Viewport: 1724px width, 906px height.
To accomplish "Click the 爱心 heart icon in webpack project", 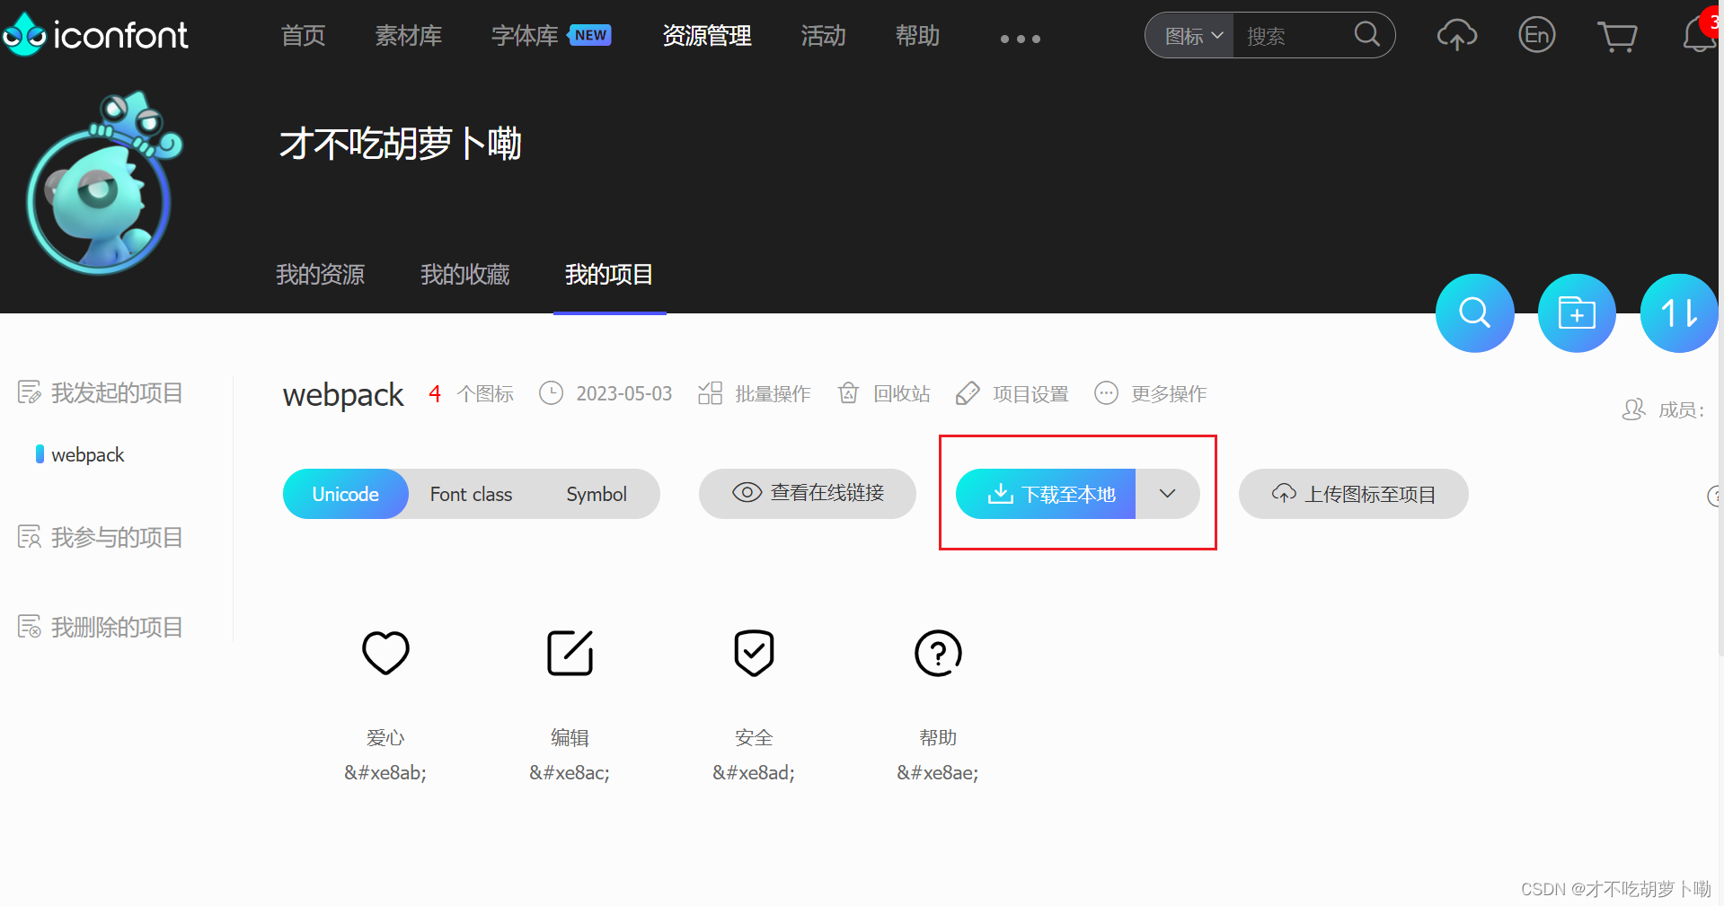I will coord(385,654).
